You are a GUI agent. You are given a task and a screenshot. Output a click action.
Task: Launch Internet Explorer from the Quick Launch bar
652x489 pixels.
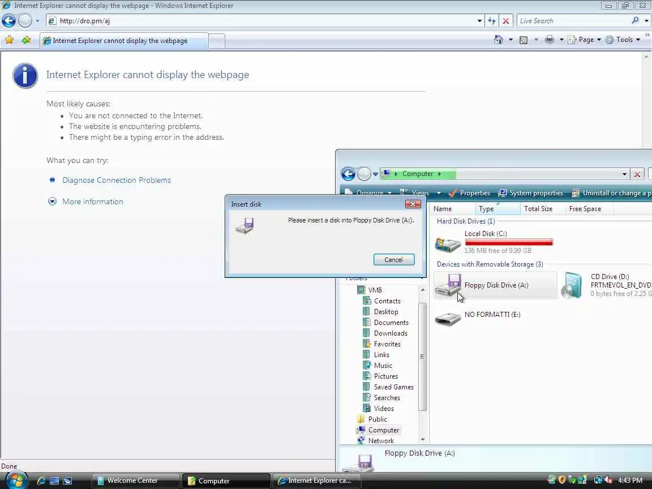(41, 481)
